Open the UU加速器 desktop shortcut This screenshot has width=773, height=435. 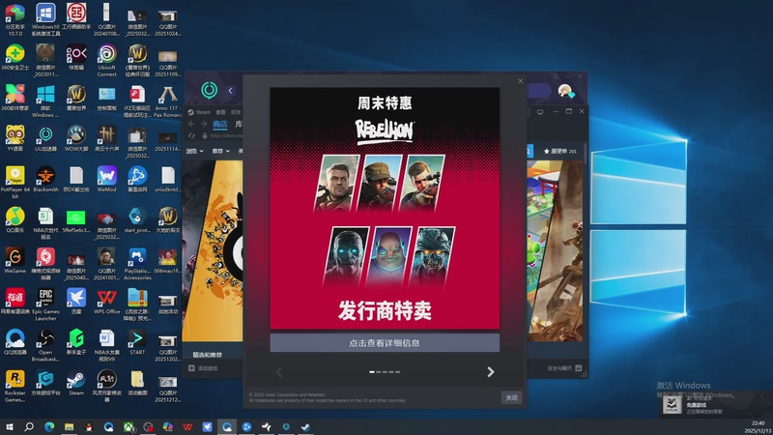[45, 138]
